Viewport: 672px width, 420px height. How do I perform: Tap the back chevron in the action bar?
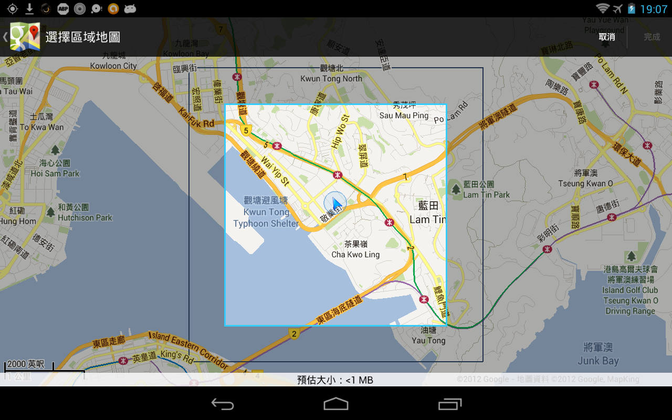tap(5, 37)
